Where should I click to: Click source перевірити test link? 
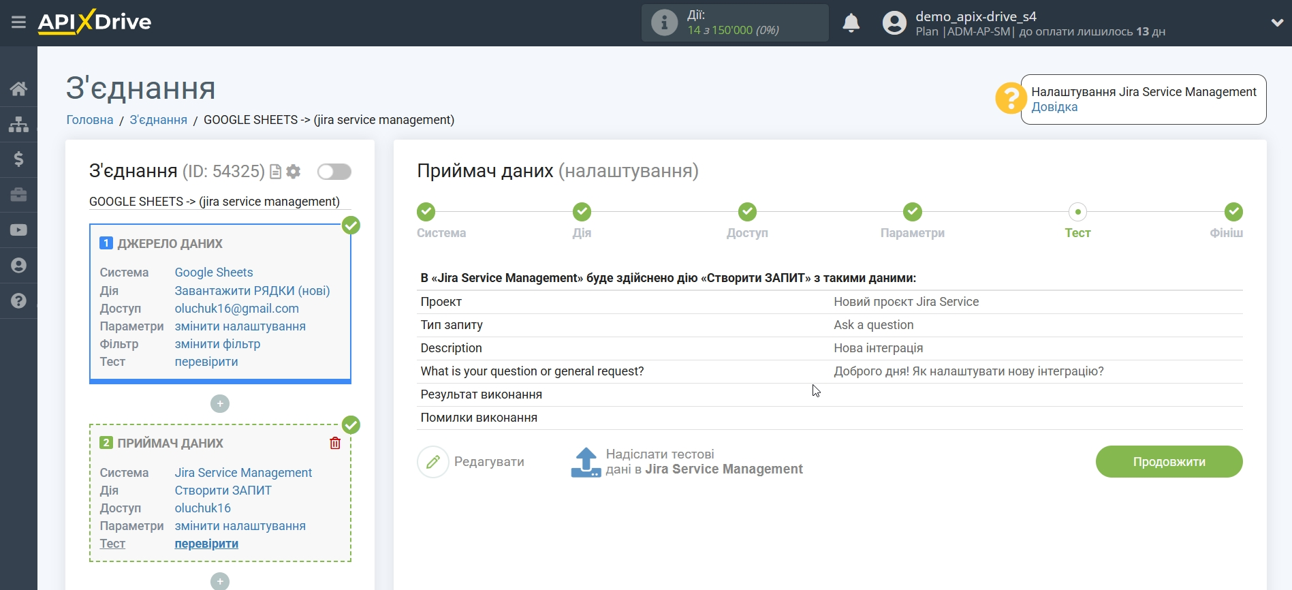click(x=206, y=362)
